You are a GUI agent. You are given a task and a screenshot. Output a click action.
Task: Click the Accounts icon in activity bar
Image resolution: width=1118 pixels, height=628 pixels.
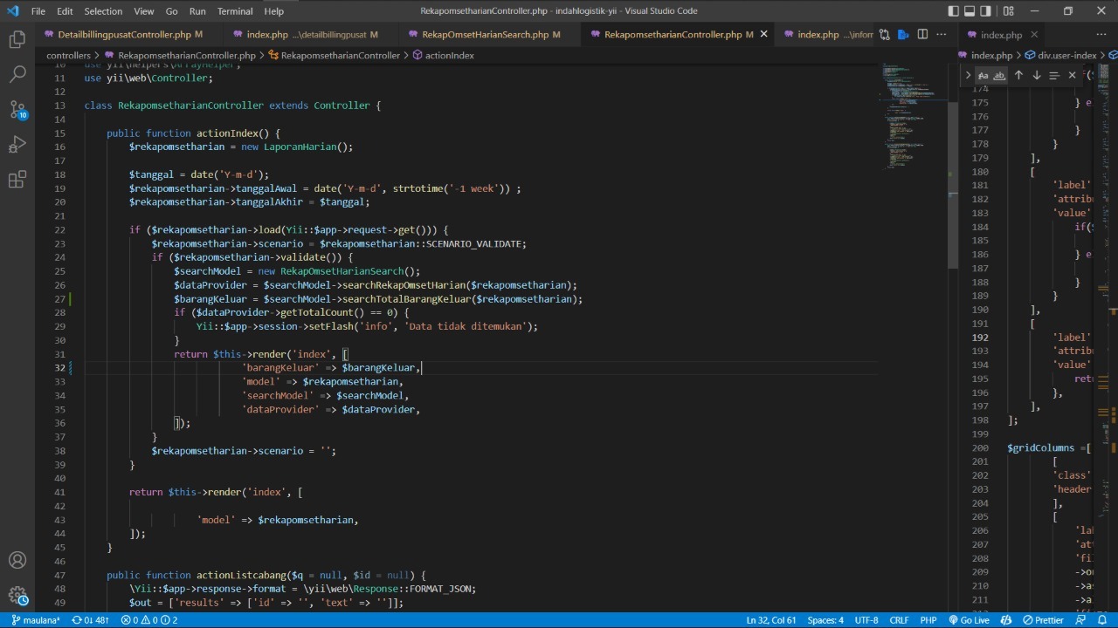(17, 560)
